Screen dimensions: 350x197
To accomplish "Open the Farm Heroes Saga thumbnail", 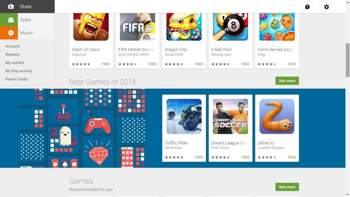I will [x=277, y=27].
